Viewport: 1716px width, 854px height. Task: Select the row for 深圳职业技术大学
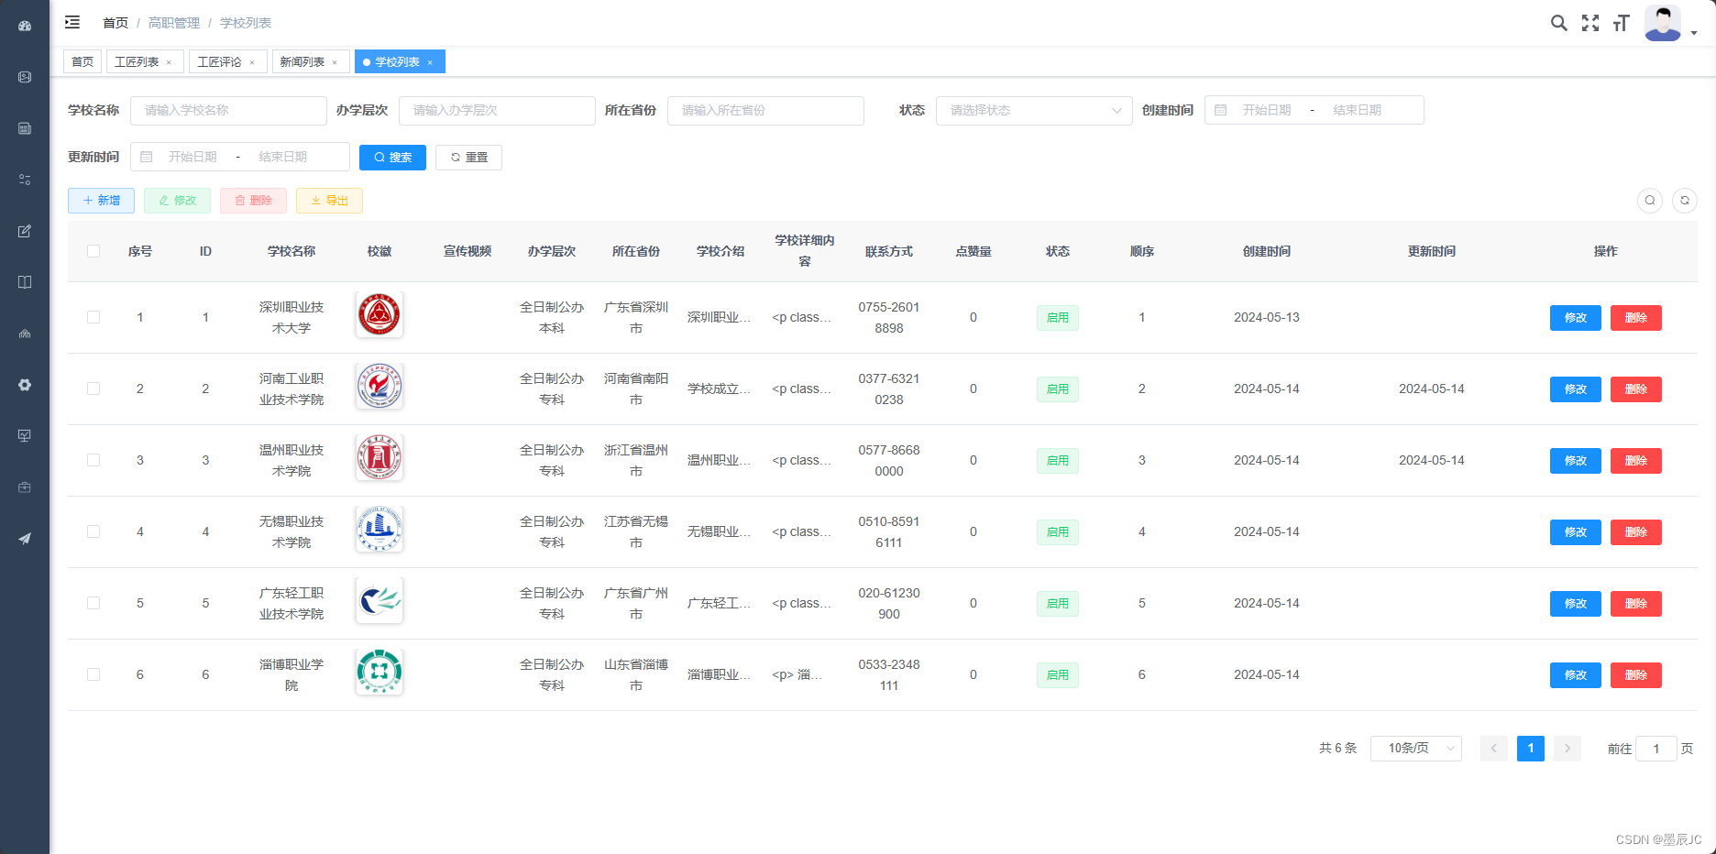(x=93, y=317)
